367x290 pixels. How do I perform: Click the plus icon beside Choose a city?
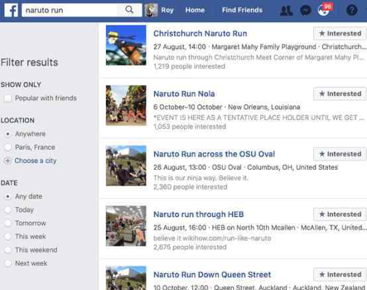[8, 161]
